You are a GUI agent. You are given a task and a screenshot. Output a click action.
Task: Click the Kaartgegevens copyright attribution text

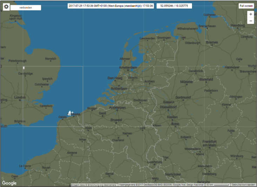pos(161,185)
